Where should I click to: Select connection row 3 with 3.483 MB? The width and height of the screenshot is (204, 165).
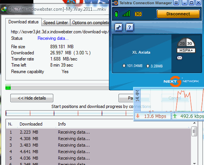tap(98, 145)
